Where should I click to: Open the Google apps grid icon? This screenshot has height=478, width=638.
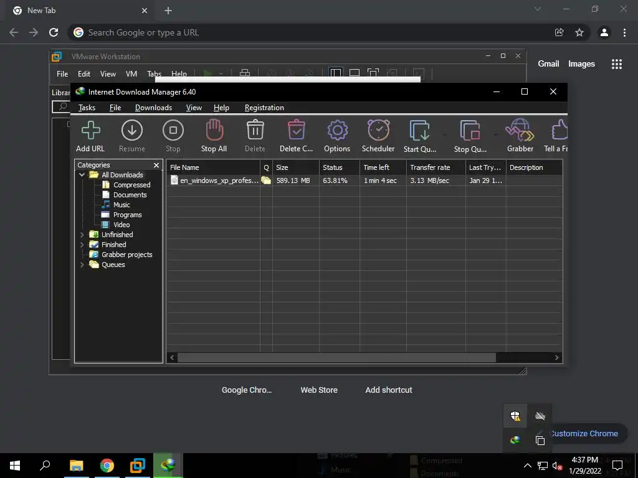(617, 64)
